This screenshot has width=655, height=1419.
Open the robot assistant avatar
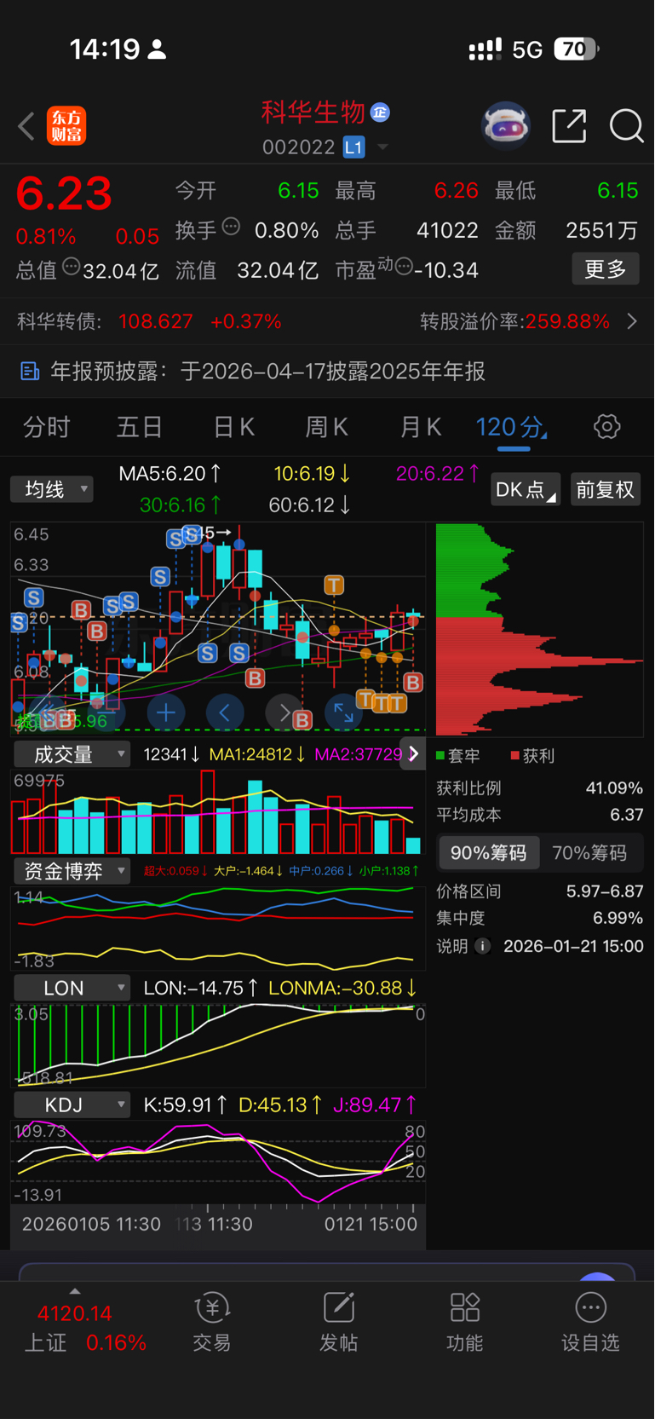click(x=506, y=126)
